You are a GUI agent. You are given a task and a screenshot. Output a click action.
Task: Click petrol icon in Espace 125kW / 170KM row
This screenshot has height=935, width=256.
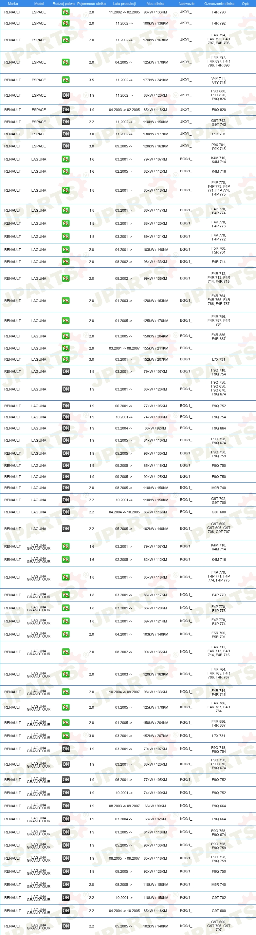[65, 62]
